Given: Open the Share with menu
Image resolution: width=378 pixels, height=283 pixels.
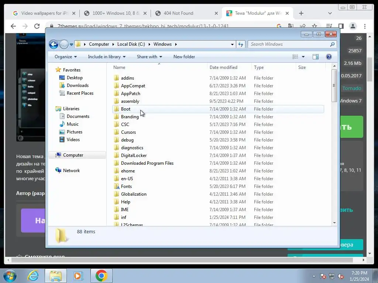Looking at the screenshot, I should click(149, 57).
